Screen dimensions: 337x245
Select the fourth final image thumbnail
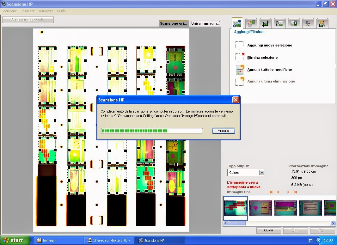pyautogui.click(x=310, y=208)
